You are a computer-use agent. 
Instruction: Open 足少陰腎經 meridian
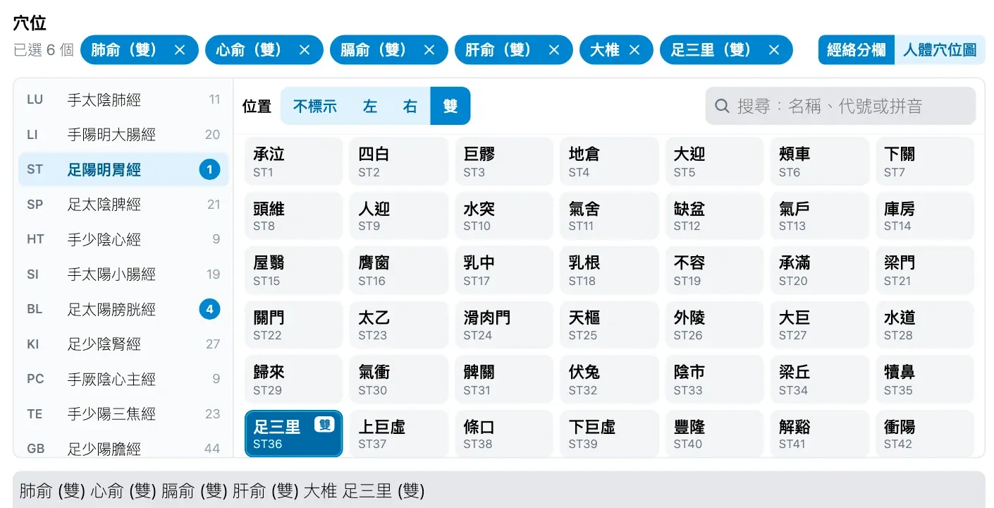[x=123, y=344]
